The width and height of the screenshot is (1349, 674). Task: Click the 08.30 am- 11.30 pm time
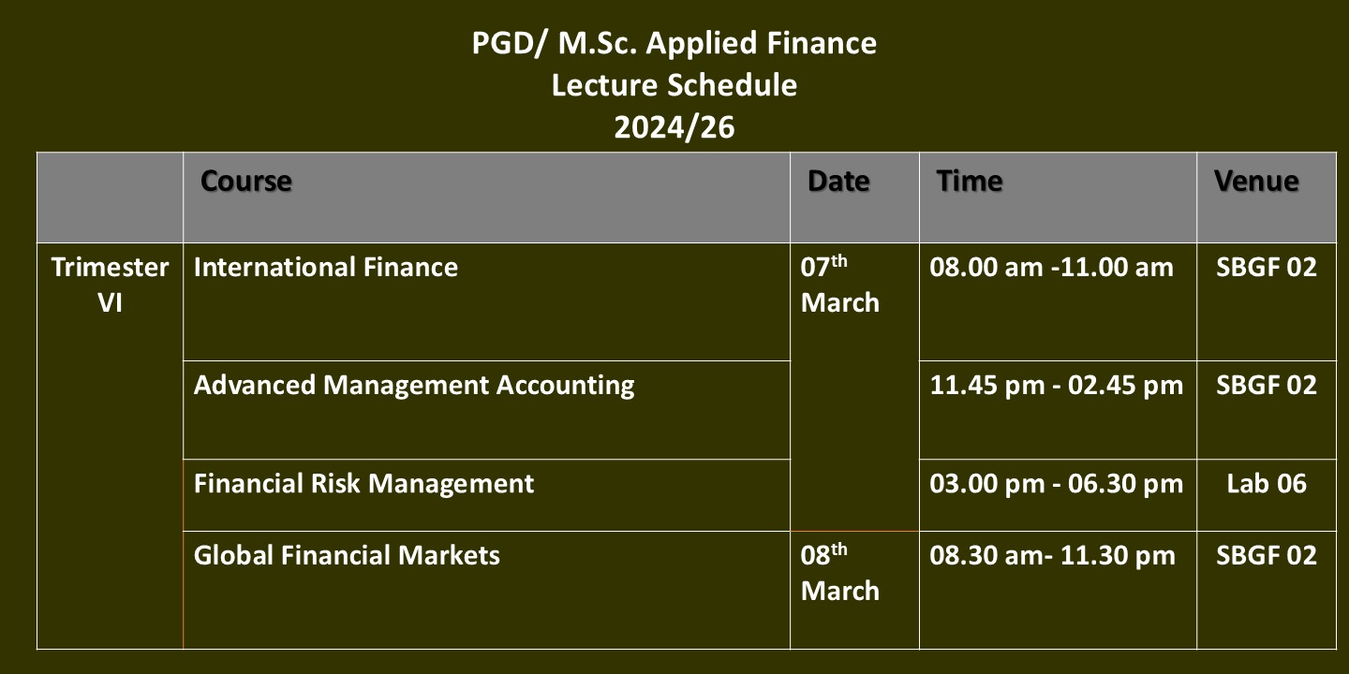click(x=1052, y=555)
